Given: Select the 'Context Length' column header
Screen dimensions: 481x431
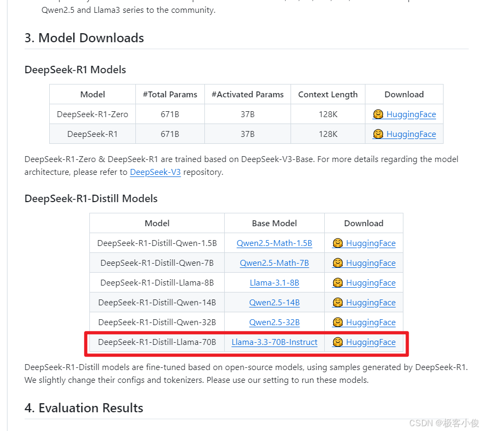Looking at the screenshot, I should pos(328,95).
